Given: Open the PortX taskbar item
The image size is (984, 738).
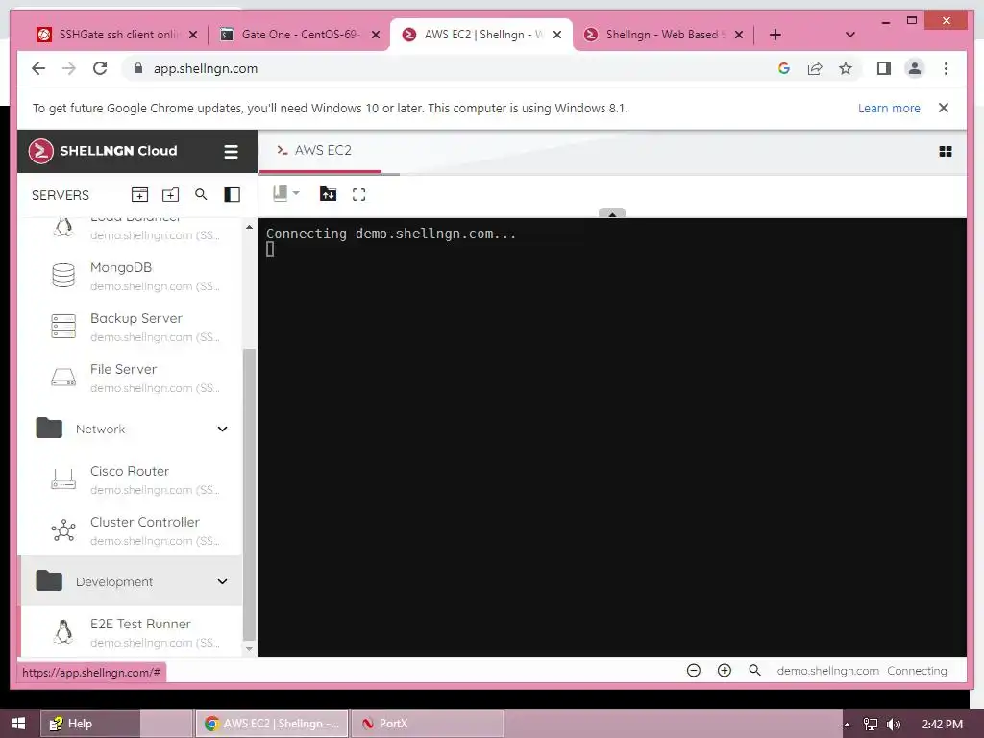Looking at the screenshot, I should (427, 724).
